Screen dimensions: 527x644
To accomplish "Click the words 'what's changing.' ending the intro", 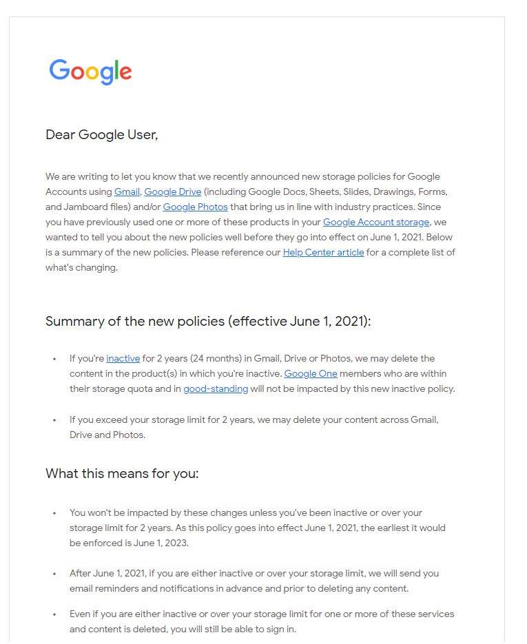I will 81,267.
